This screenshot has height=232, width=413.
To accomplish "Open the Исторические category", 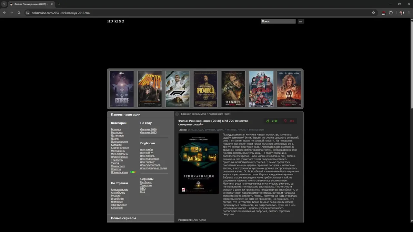I will click(119, 142).
